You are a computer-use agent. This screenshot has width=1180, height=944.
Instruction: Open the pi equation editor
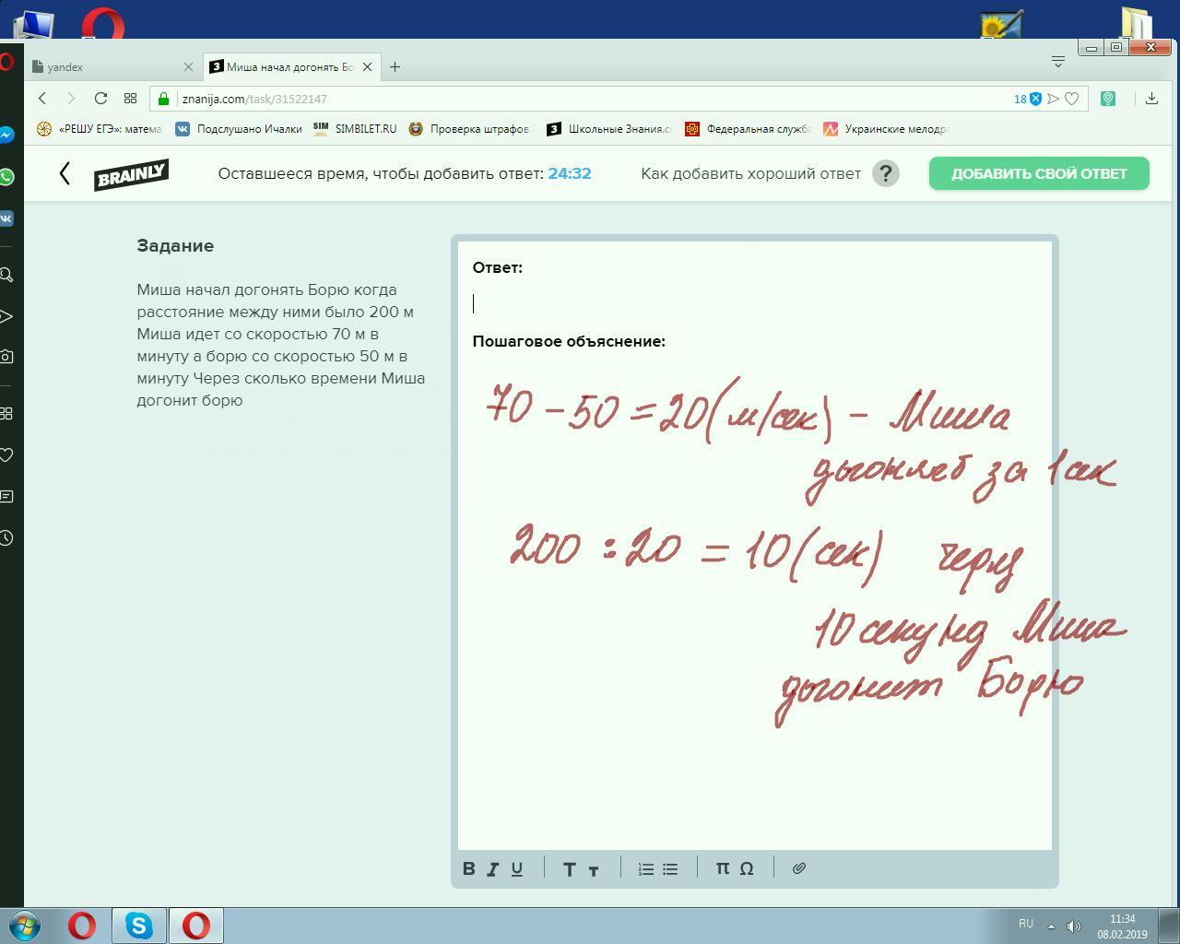pyautogui.click(x=723, y=868)
